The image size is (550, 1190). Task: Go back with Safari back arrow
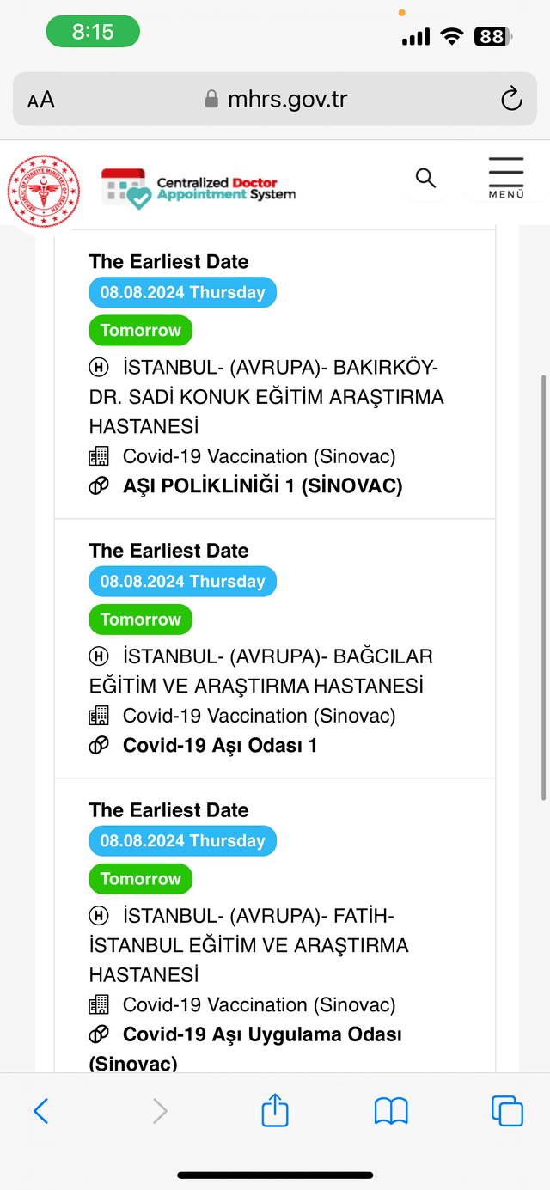click(40, 1111)
